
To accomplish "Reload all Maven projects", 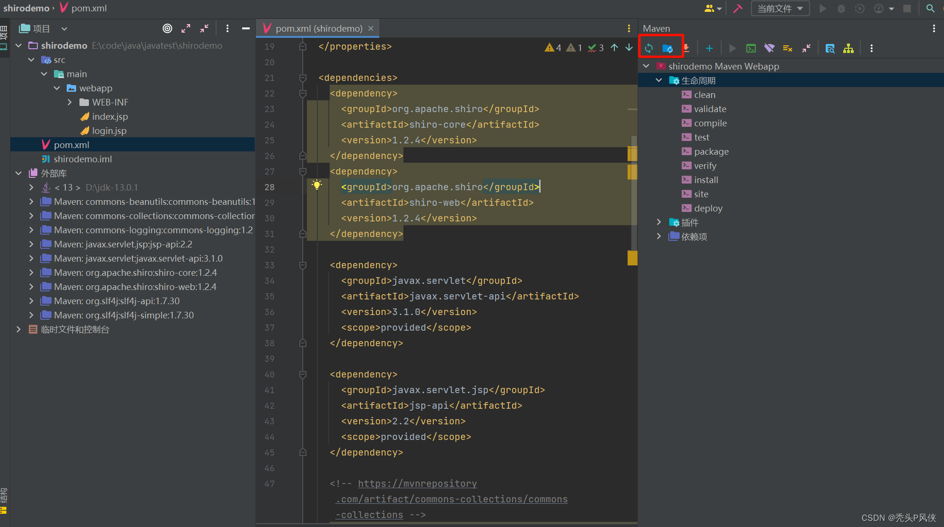I will coord(649,48).
